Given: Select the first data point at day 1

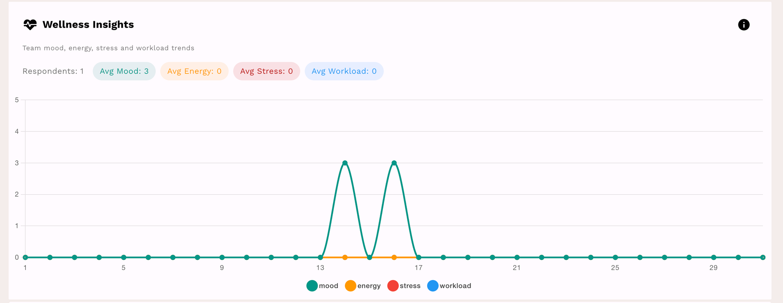Looking at the screenshot, I should [25, 257].
